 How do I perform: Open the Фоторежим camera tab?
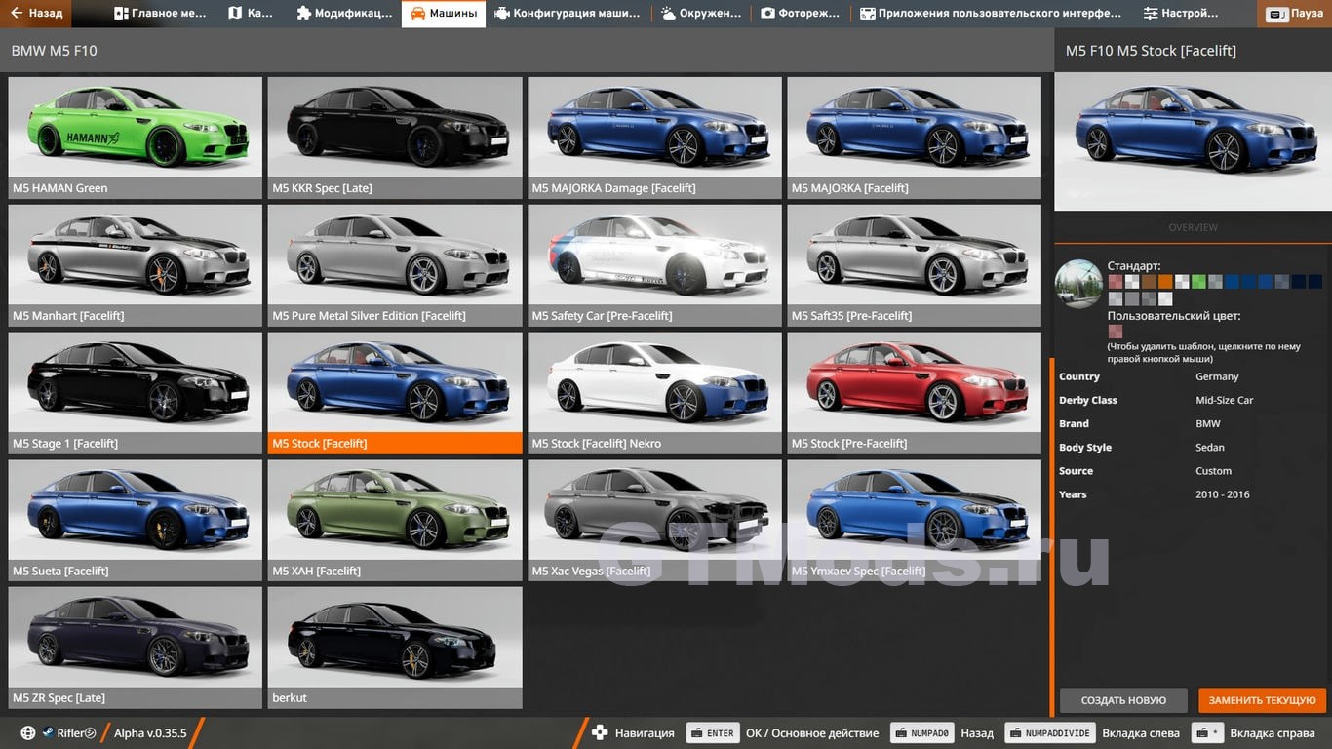coord(801,14)
